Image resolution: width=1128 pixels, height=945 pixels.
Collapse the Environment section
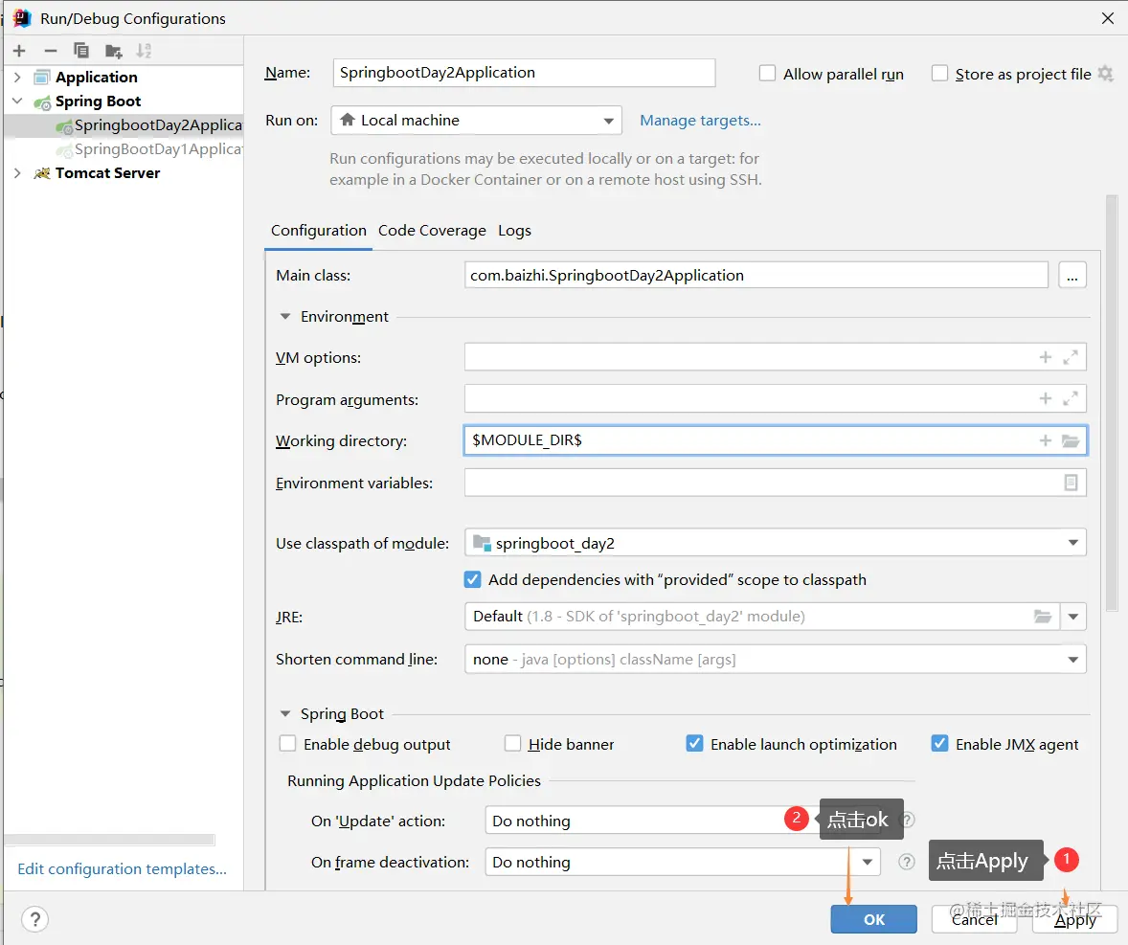coord(285,317)
